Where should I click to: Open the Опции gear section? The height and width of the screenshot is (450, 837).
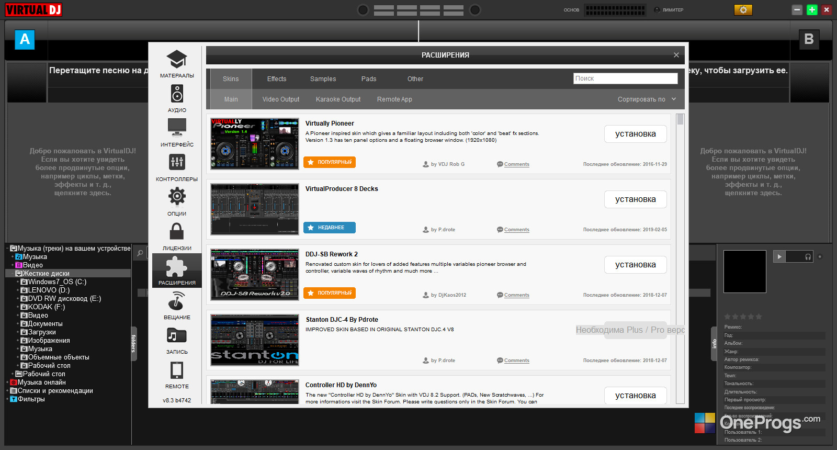177,202
